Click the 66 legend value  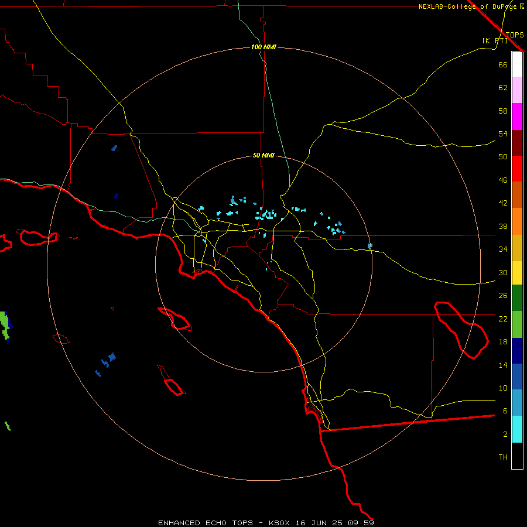tap(503, 64)
